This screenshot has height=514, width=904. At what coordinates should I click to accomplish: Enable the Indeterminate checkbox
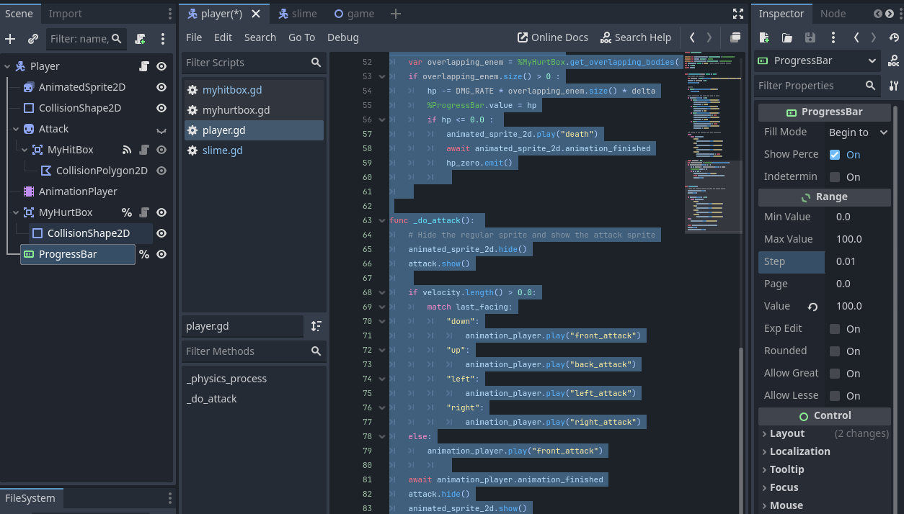tap(835, 177)
